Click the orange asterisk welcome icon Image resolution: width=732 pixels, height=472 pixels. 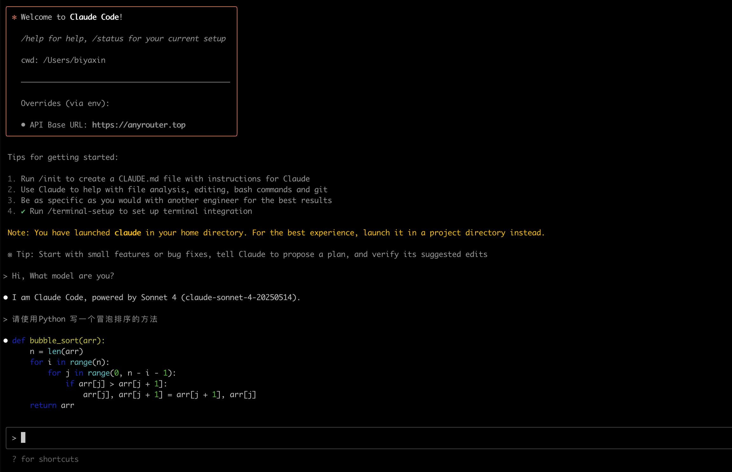(14, 17)
